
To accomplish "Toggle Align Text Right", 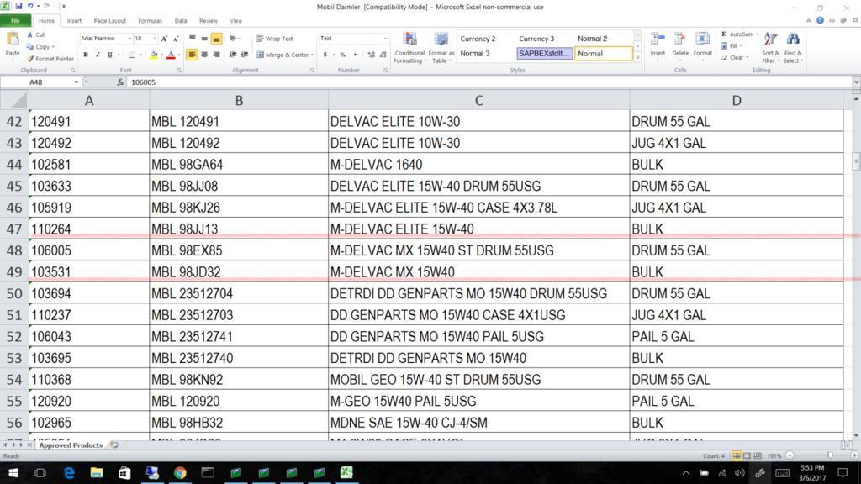I will point(216,55).
